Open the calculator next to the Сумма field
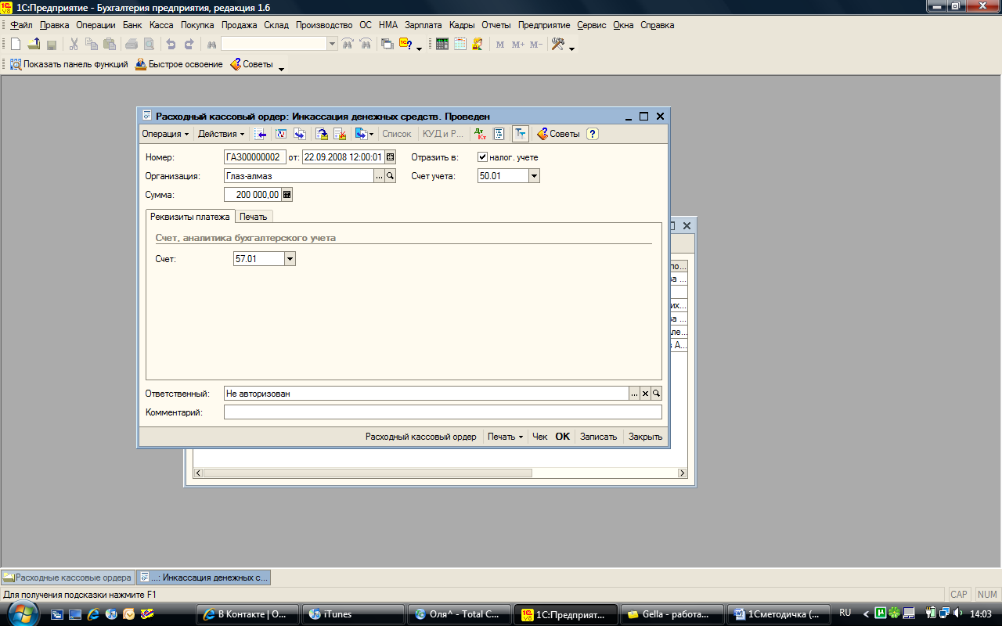 click(287, 195)
